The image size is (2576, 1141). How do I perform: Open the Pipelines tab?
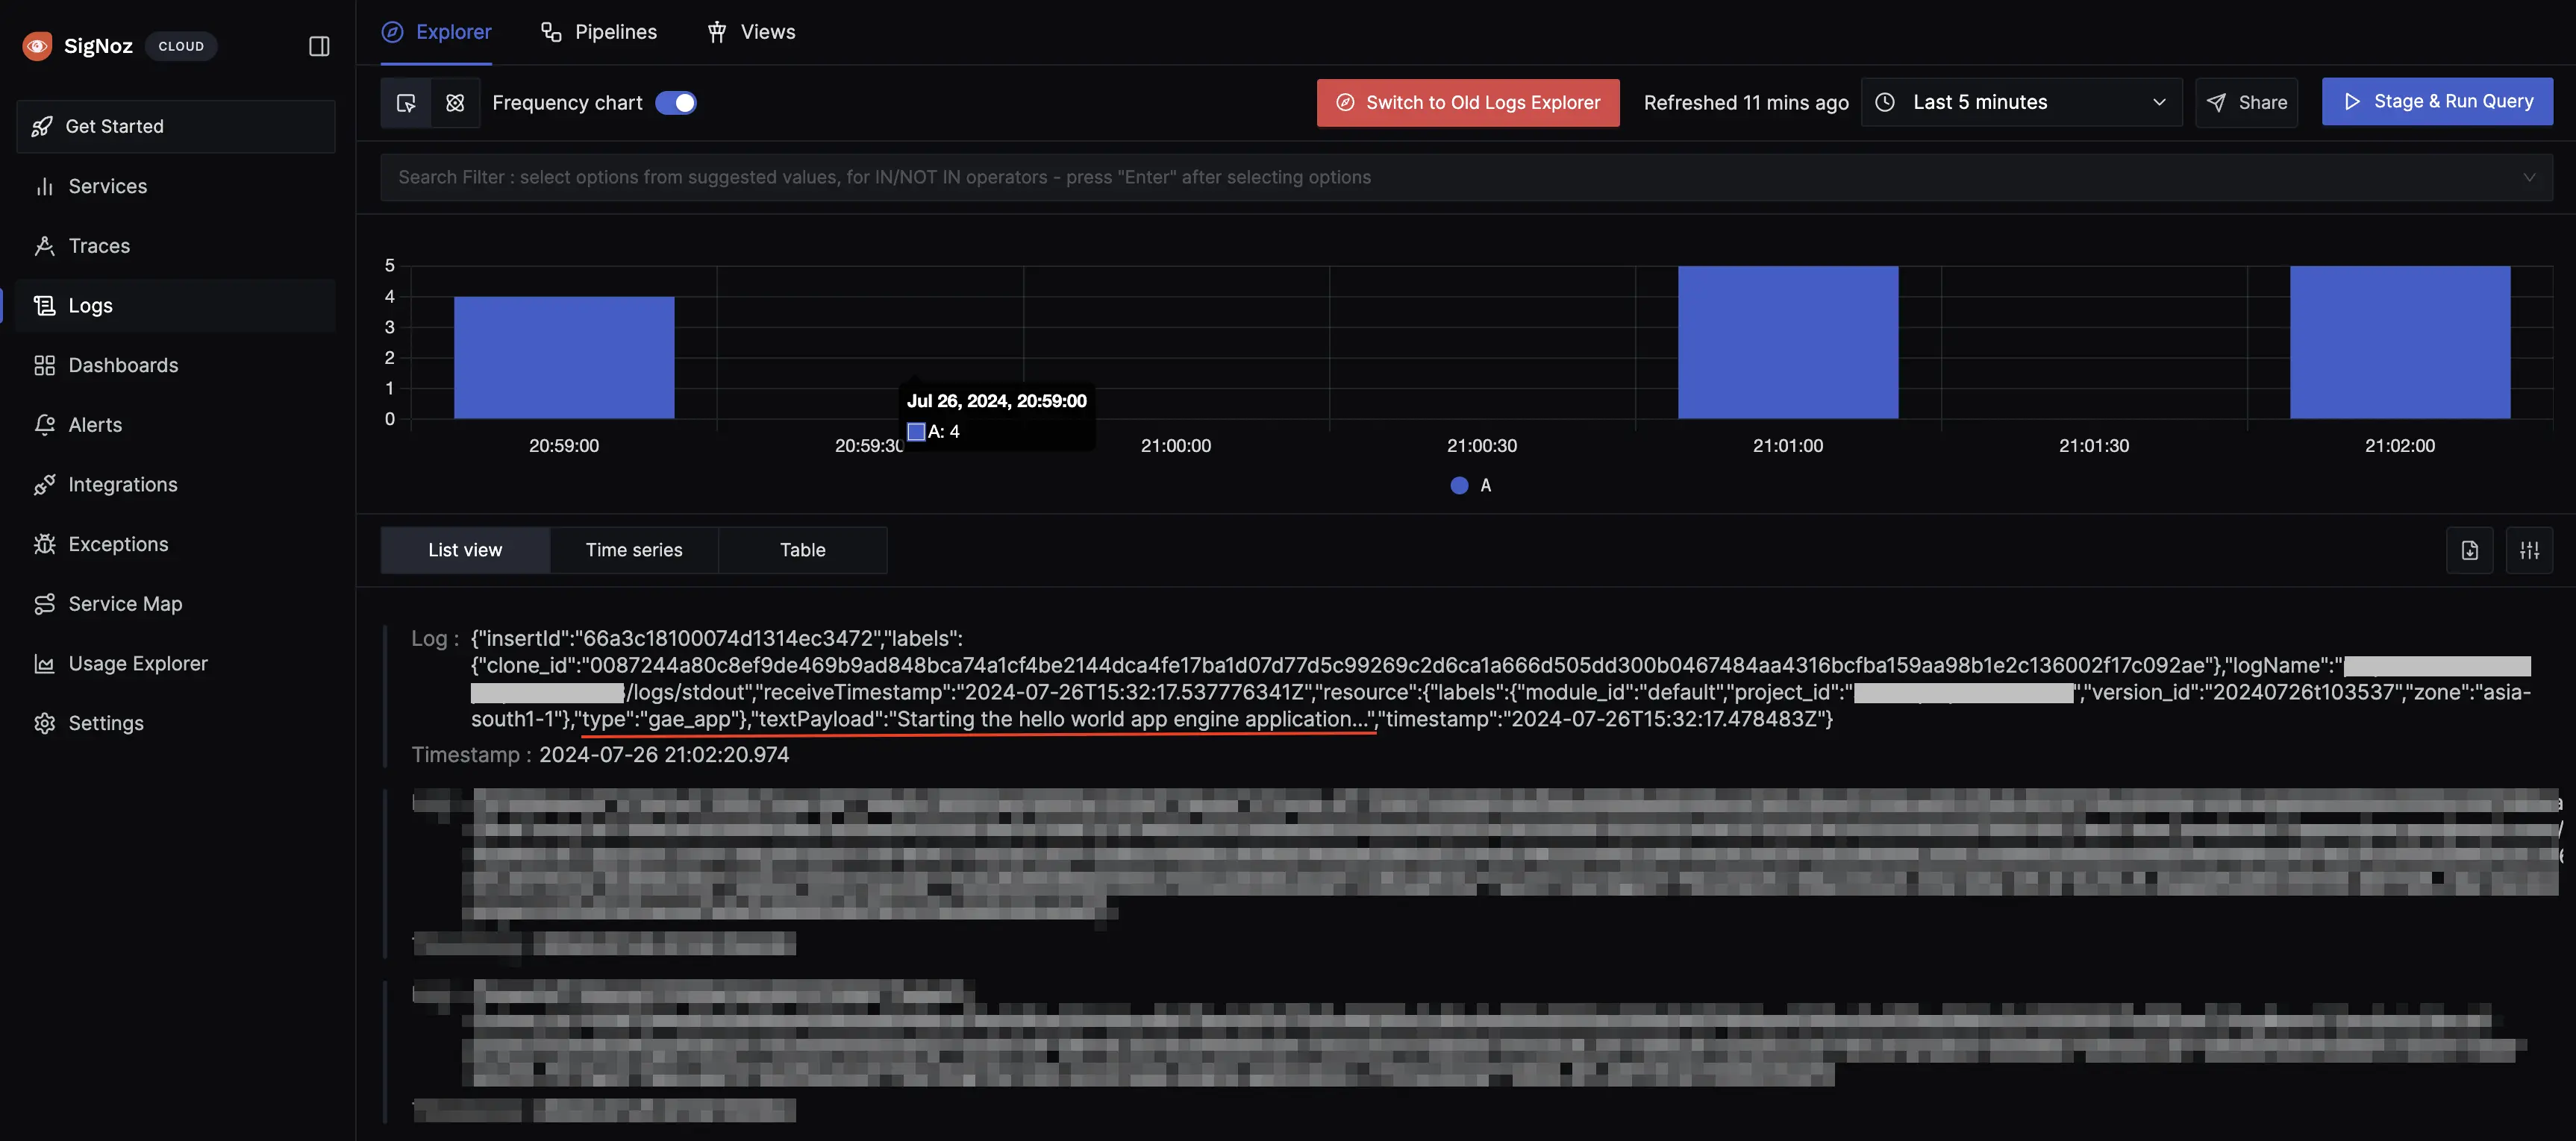pos(599,32)
